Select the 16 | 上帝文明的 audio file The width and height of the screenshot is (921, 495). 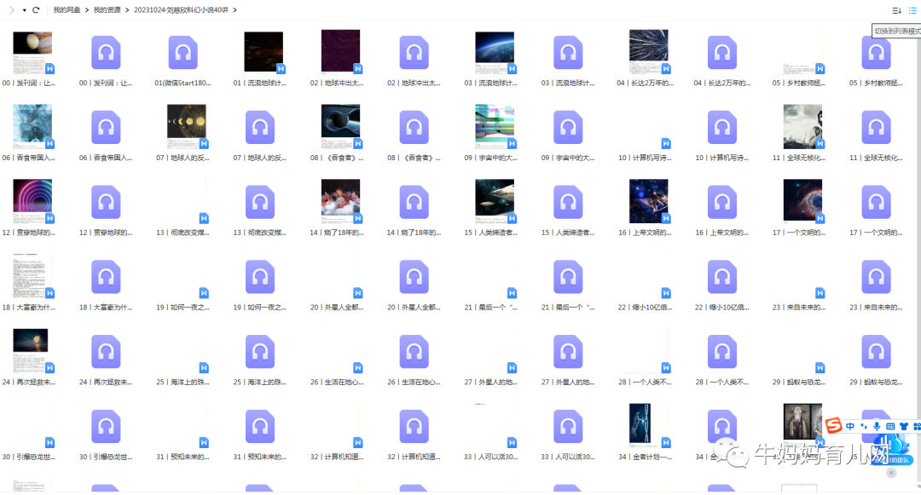pos(722,202)
